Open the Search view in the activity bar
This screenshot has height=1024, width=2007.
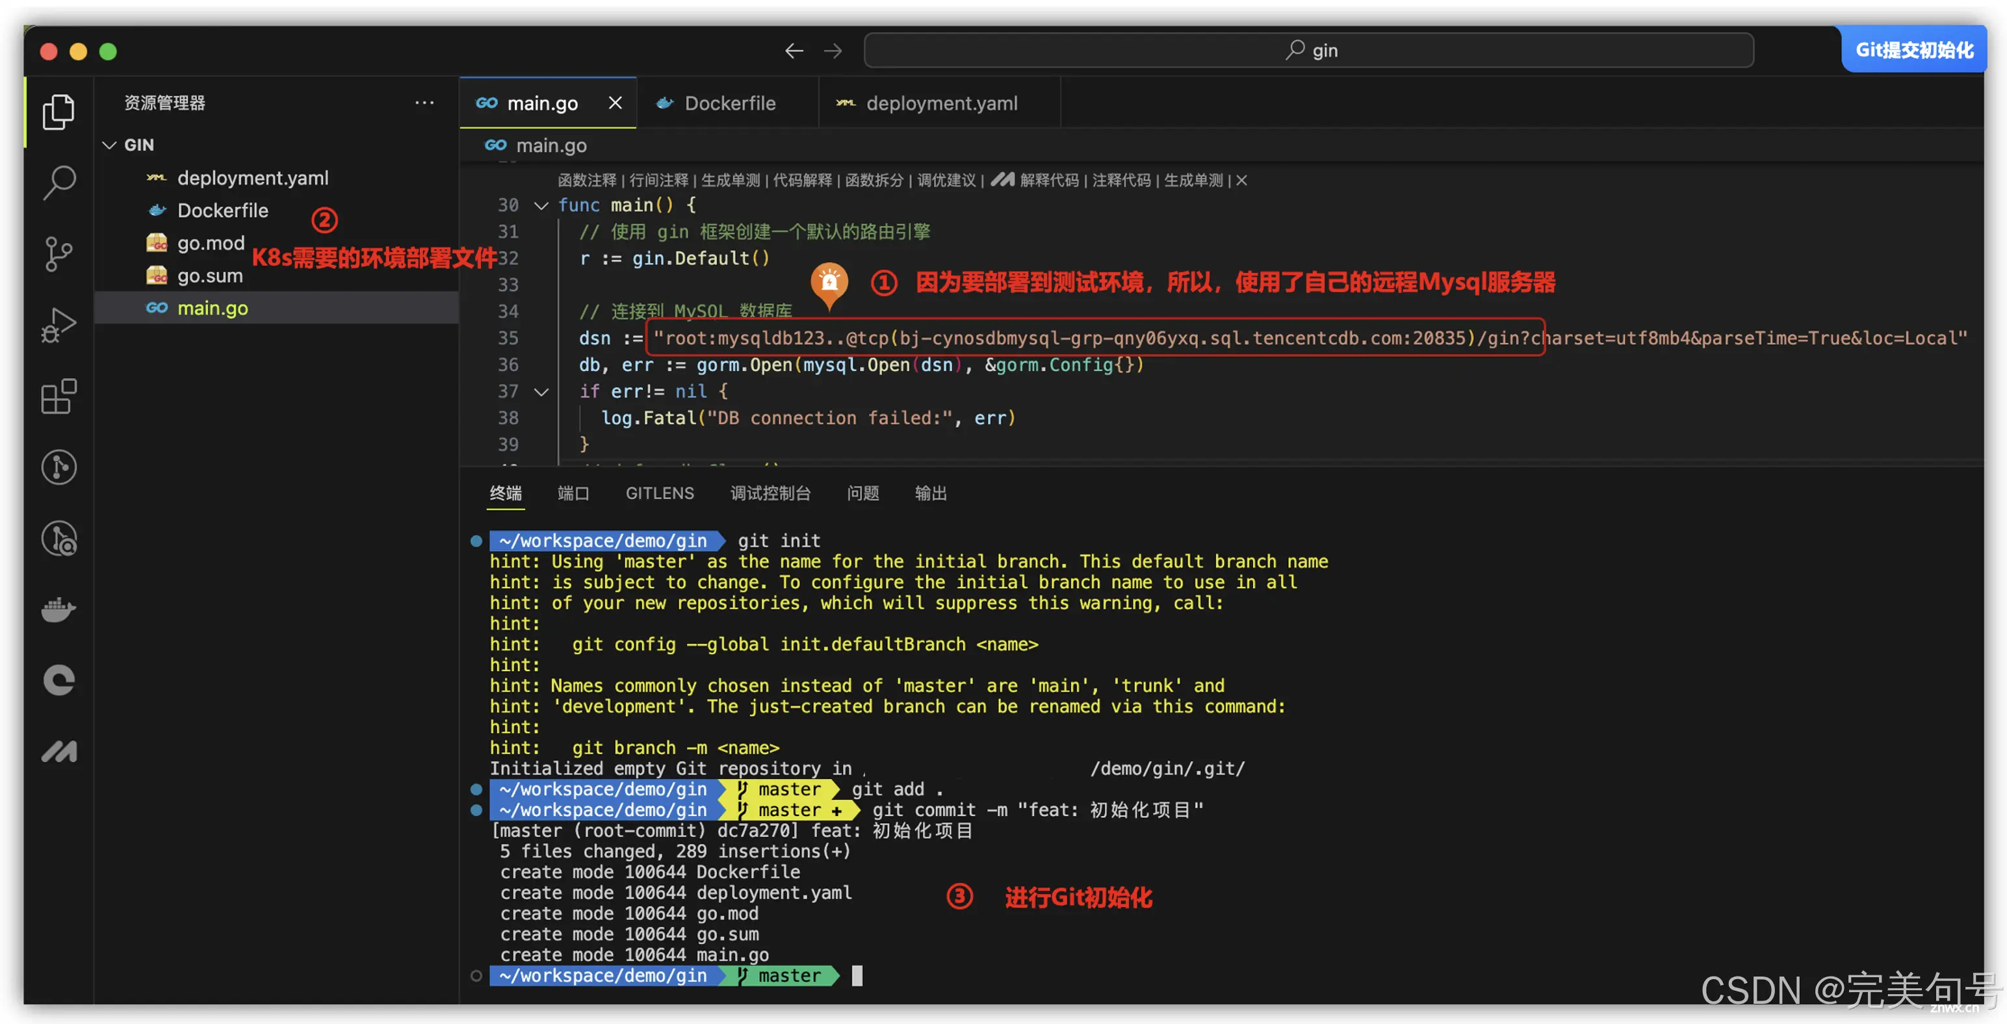pos(58,182)
